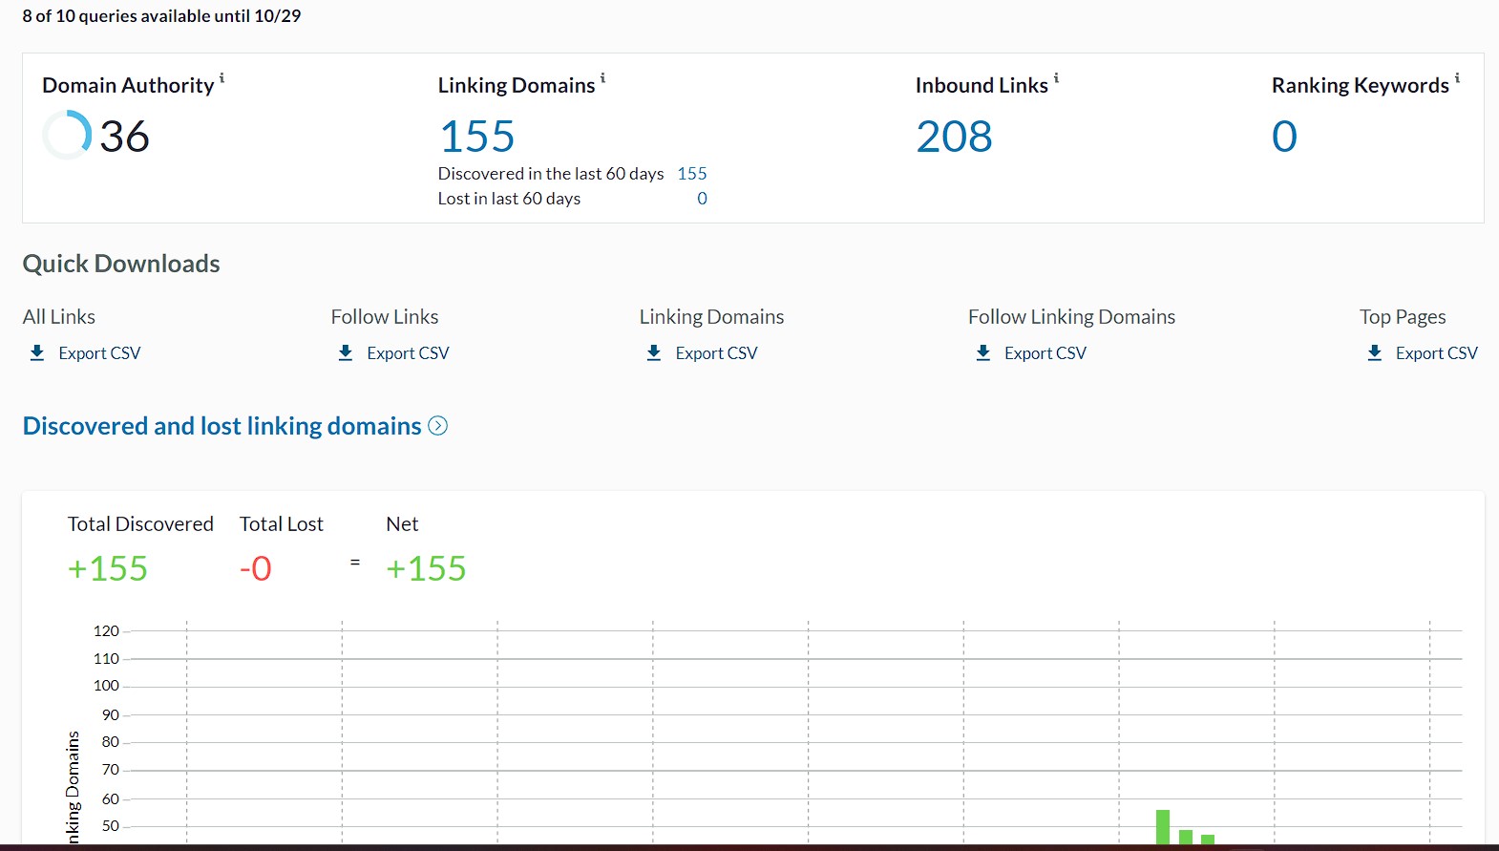Click the Export CSV text under Top Pages
The width and height of the screenshot is (1499, 851).
[x=1436, y=353]
